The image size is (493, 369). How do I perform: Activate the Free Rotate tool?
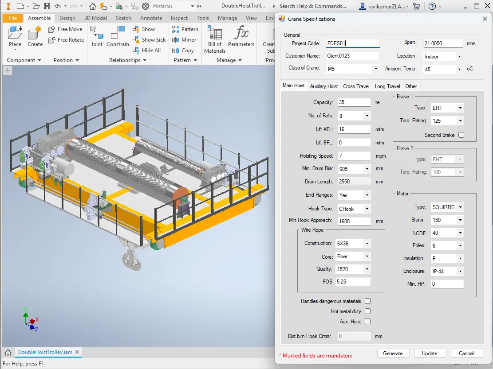coord(66,40)
